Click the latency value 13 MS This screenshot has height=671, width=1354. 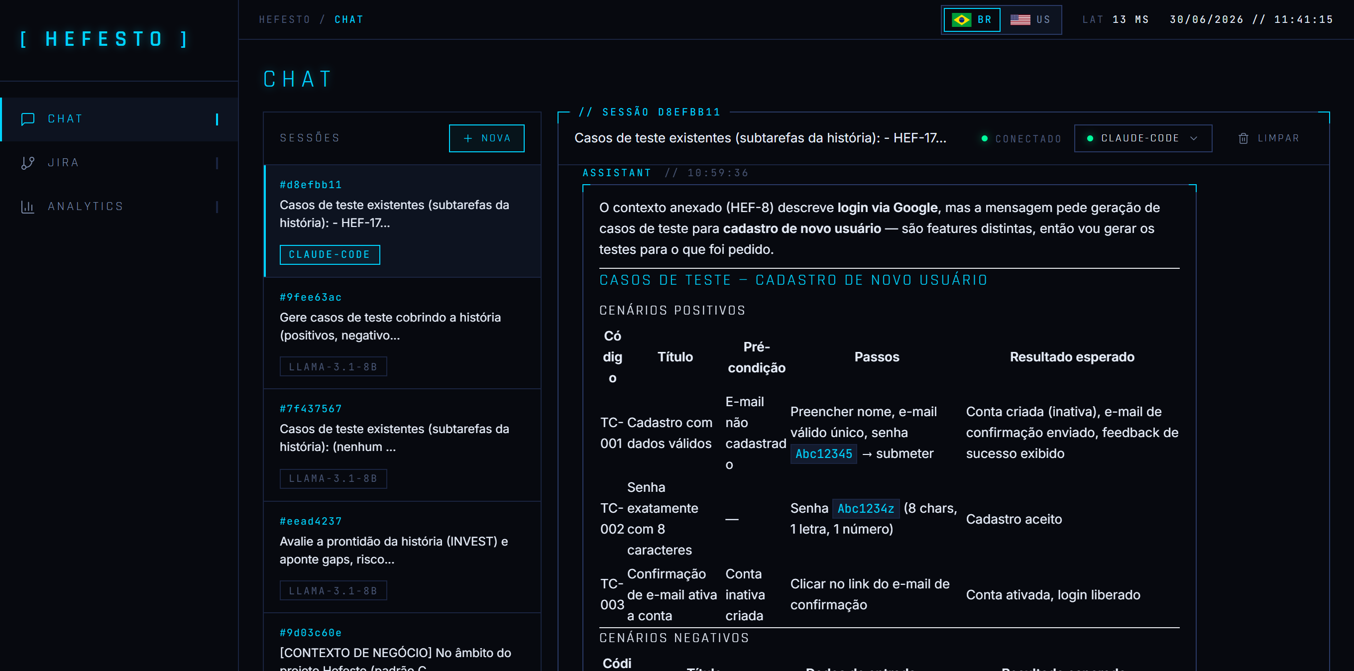click(x=1130, y=20)
